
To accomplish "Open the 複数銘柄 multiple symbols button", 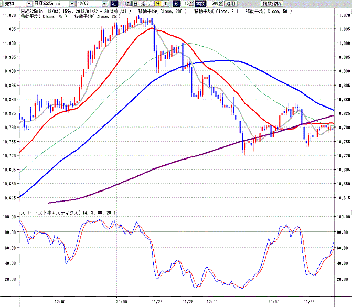I will [x=272, y=3].
